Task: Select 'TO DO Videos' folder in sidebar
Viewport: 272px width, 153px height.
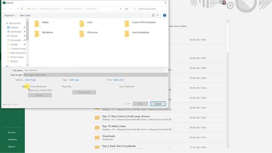Action: [15, 57]
